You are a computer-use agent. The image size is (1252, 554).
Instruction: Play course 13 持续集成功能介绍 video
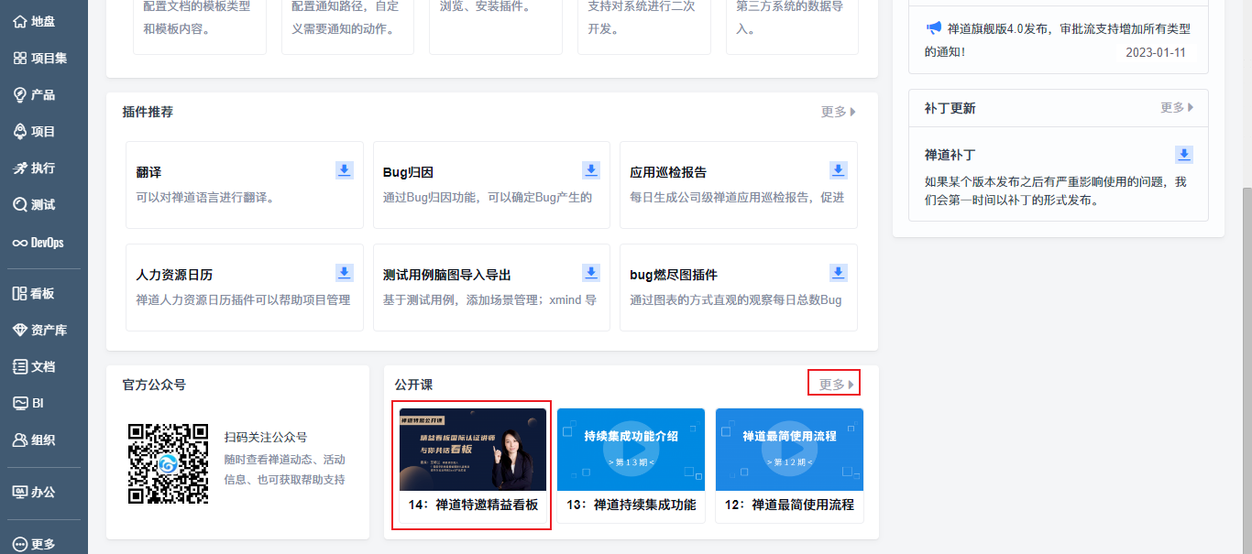631,450
